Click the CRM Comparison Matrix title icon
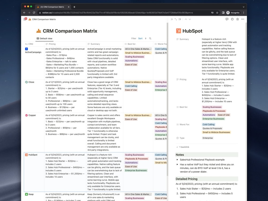The height and width of the screenshot is (201, 268). coord(39,31)
